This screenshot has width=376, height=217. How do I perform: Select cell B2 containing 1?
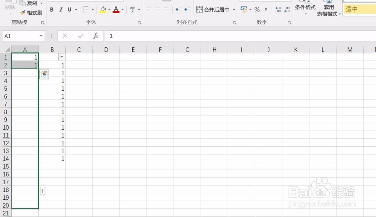pyautogui.click(x=52, y=65)
